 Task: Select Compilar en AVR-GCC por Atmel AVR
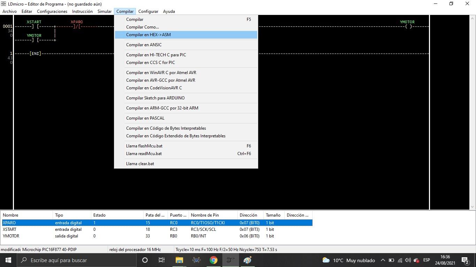coord(186,80)
